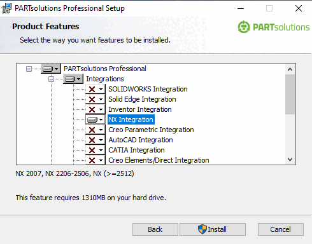Click the feature list scrollbar thumb
Image resolution: width=312 pixels, height=244 pixels.
[290, 94]
